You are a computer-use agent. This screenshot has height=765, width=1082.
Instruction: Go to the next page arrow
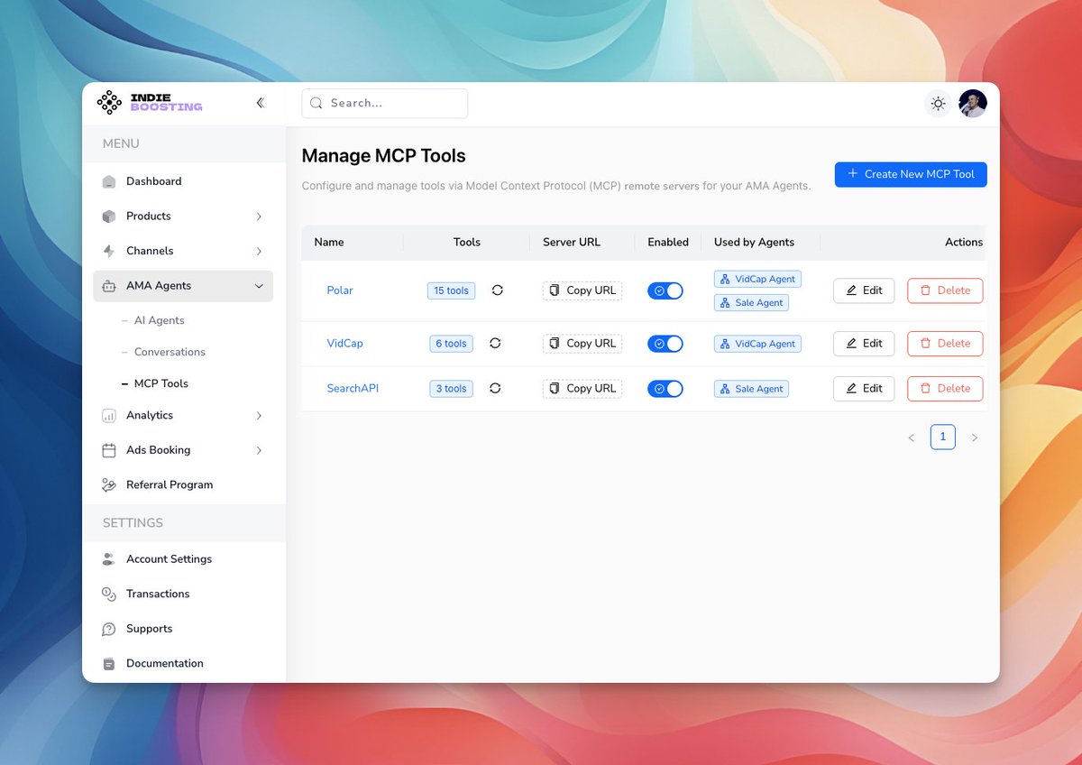click(x=974, y=438)
